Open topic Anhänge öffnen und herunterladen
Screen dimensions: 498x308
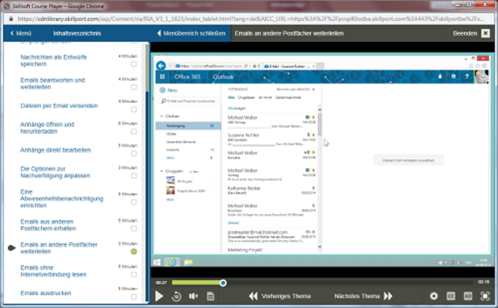tap(47, 127)
